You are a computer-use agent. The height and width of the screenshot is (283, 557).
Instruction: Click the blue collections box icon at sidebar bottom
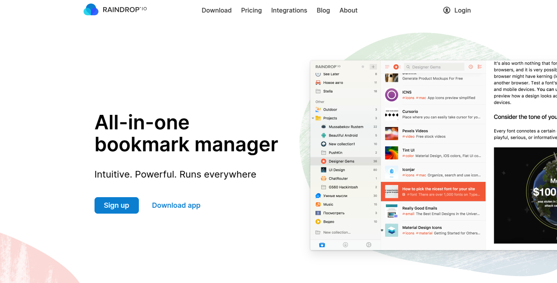[322, 245]
